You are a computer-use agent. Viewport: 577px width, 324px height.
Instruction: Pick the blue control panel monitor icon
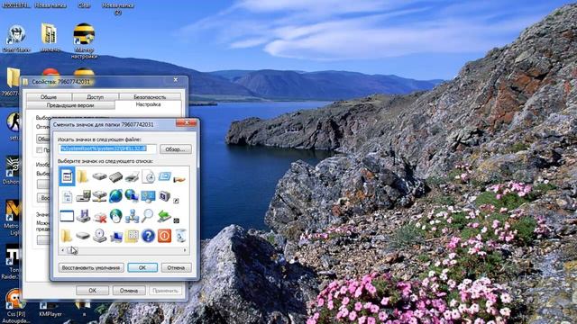pos(148,196)
